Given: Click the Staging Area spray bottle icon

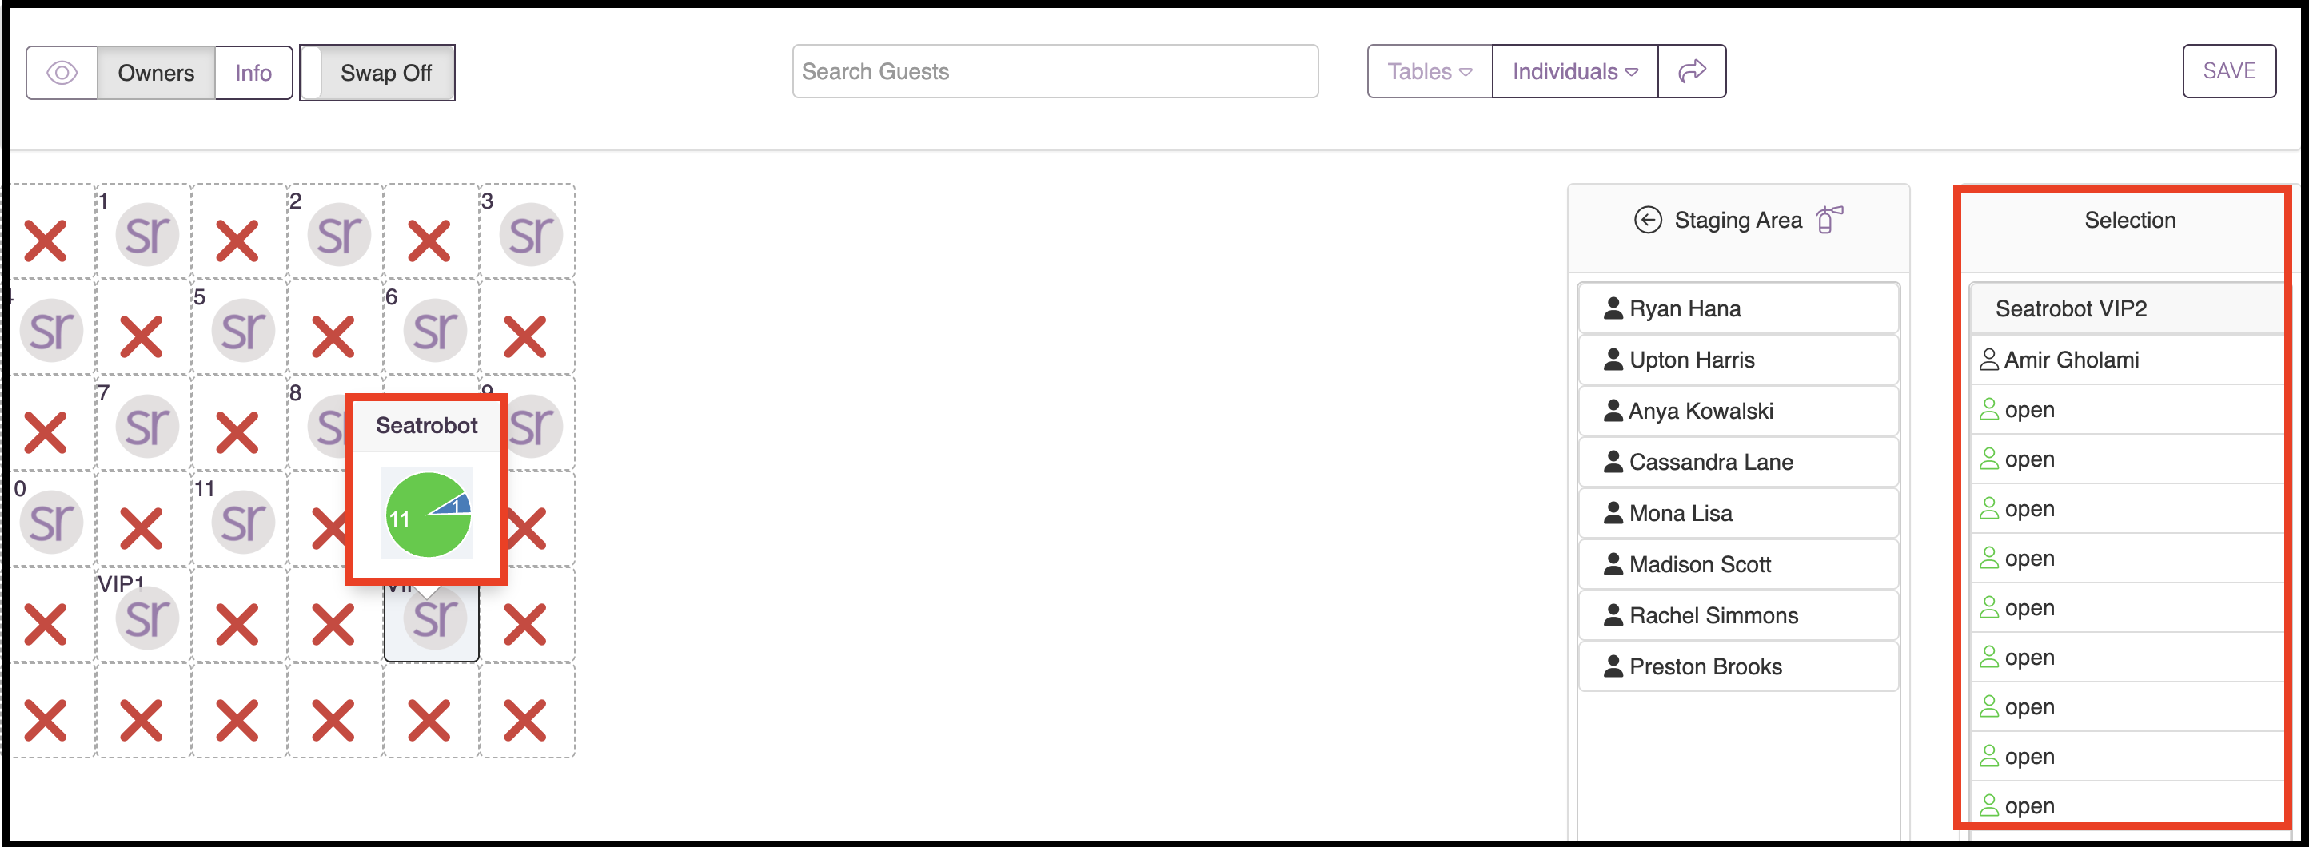Looking at the screenshot, I should coord(1828,219).
